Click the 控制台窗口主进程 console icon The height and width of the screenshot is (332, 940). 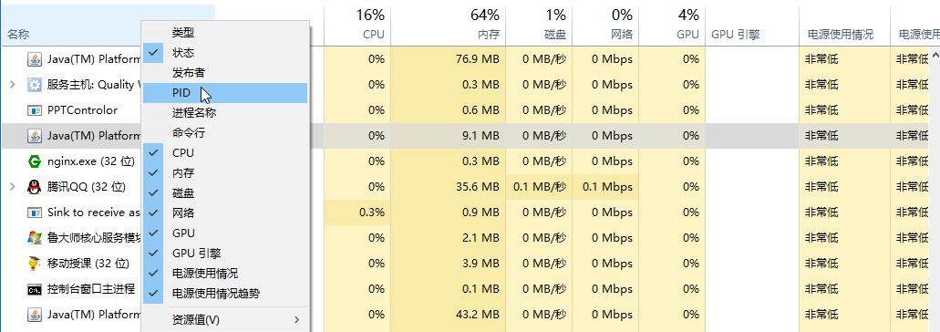pos(34,289)
